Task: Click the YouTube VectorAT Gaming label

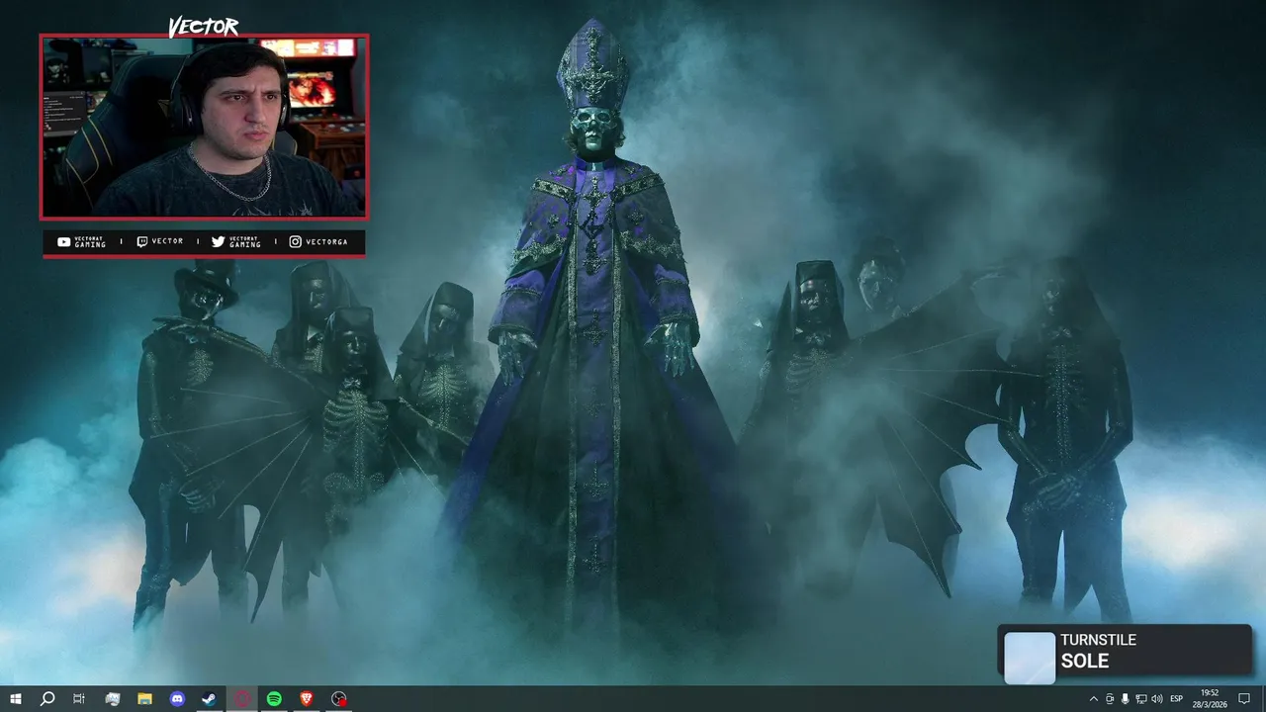Action: point(82,241)
